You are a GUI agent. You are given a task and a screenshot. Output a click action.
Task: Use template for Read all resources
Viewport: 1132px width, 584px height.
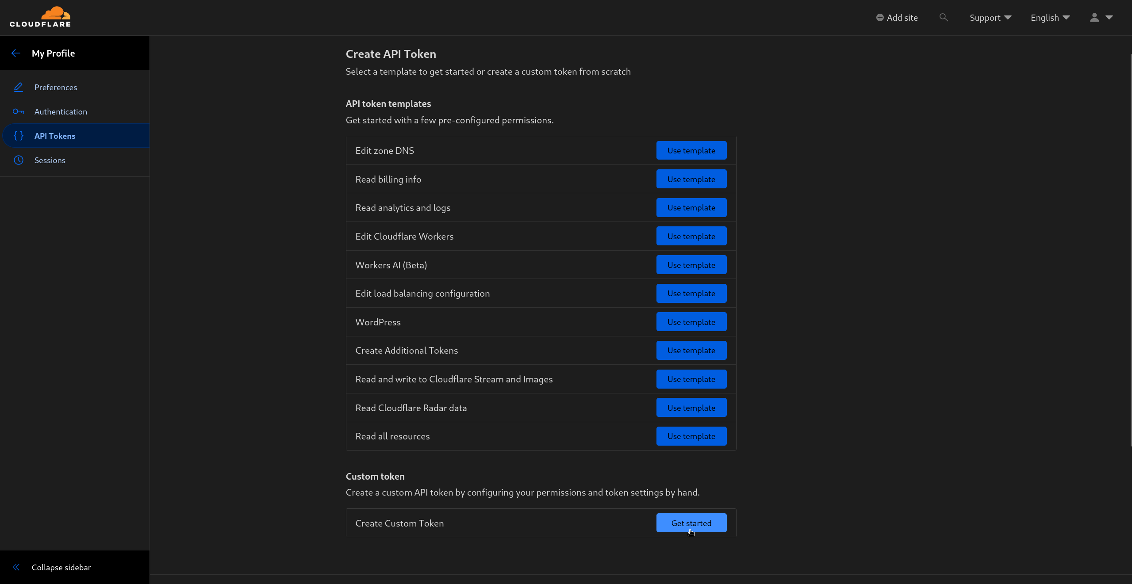coord(691,436)
